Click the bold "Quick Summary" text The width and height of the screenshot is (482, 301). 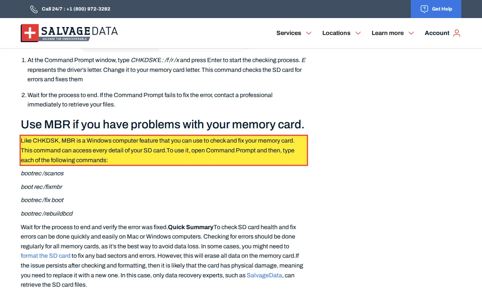[x=191, y=227]
